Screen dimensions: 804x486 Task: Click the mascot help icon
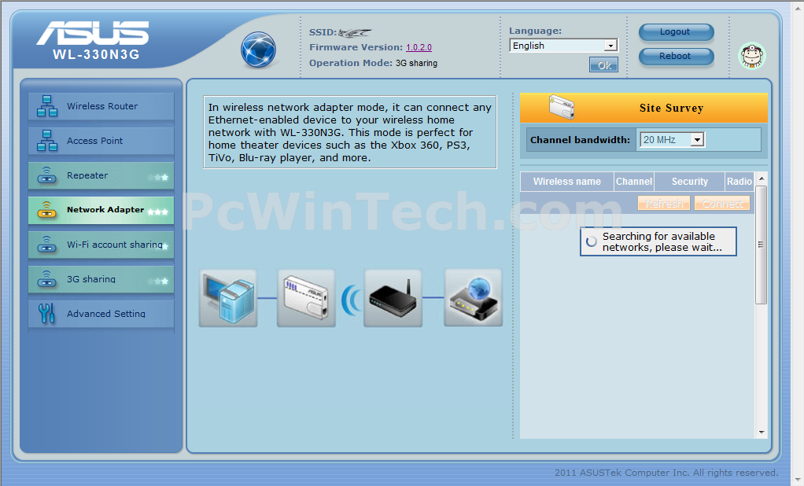tap(752, 55)
